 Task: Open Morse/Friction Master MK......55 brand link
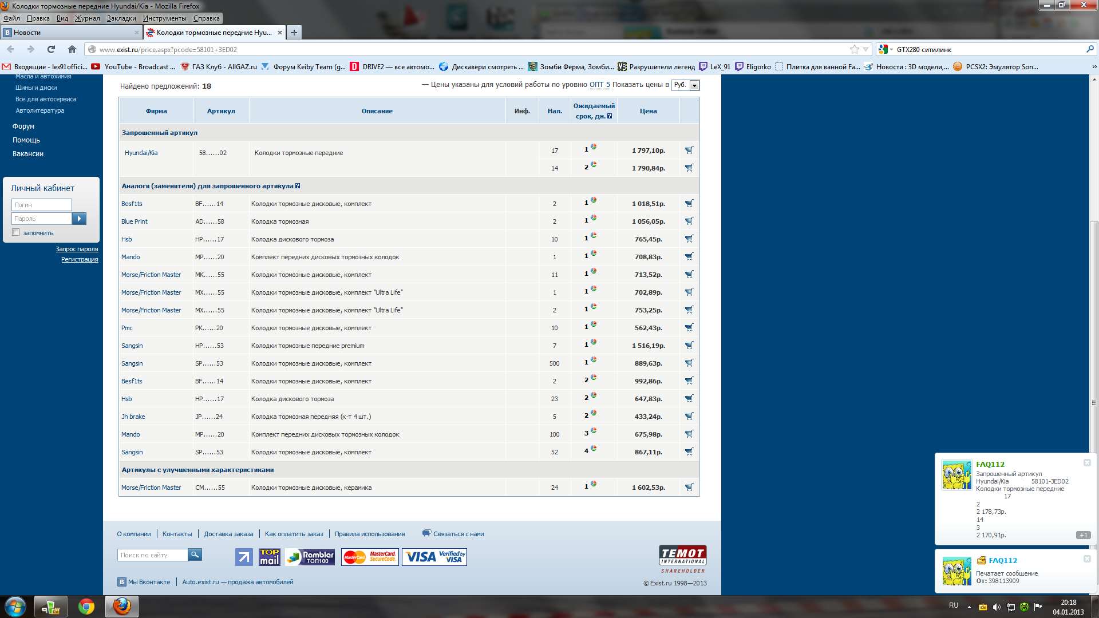(151, 275)
